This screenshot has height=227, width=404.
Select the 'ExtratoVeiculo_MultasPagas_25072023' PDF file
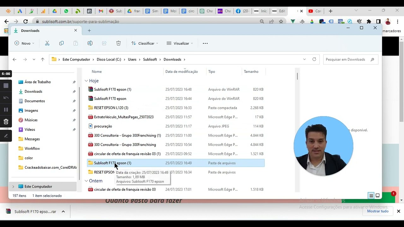pyautogui.click(x=175, y=117)
